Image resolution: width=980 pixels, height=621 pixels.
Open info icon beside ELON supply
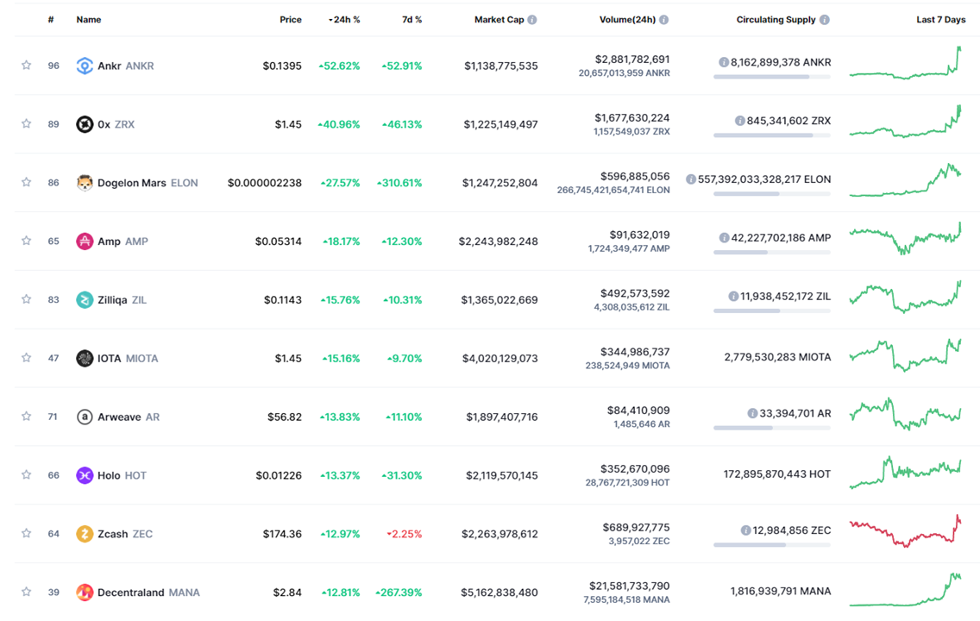click(x=691, y=179)
